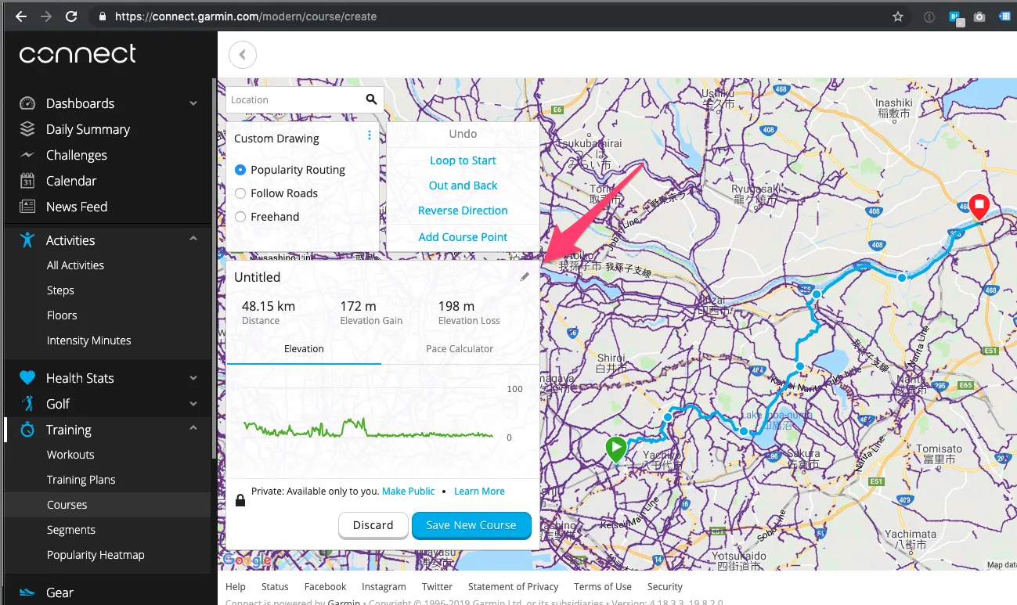Viewport: 1017px width, 605px height.
Task: Click Save New Course
Action: (x=471, y=525)
